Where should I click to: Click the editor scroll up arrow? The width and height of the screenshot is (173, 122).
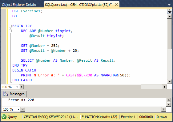[170, 16]
